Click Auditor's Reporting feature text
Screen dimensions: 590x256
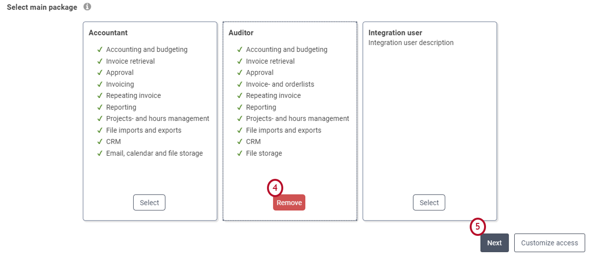pos(261,107)
